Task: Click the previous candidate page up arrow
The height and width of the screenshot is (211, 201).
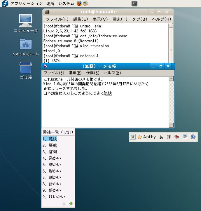Action: click(64, 204)
